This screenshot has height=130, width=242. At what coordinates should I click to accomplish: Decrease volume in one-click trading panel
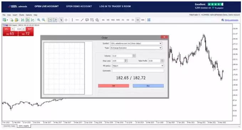13,29
